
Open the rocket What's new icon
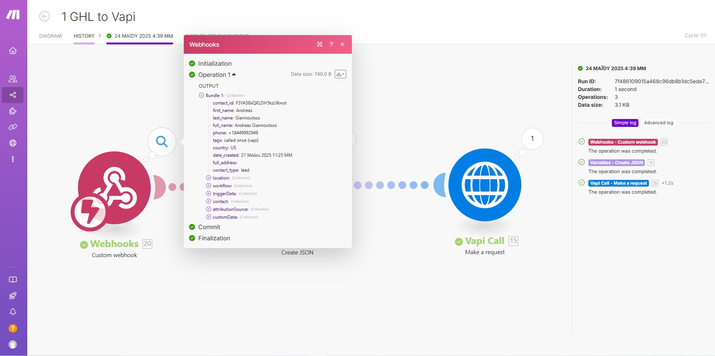(x=13, y=296)
